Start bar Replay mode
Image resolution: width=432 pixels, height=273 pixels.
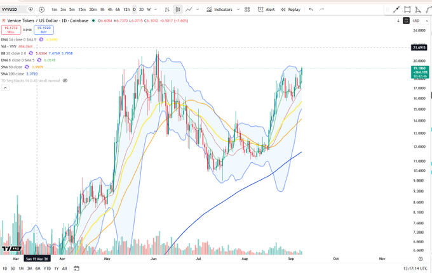pyautogui.click(x=290, y=10)
